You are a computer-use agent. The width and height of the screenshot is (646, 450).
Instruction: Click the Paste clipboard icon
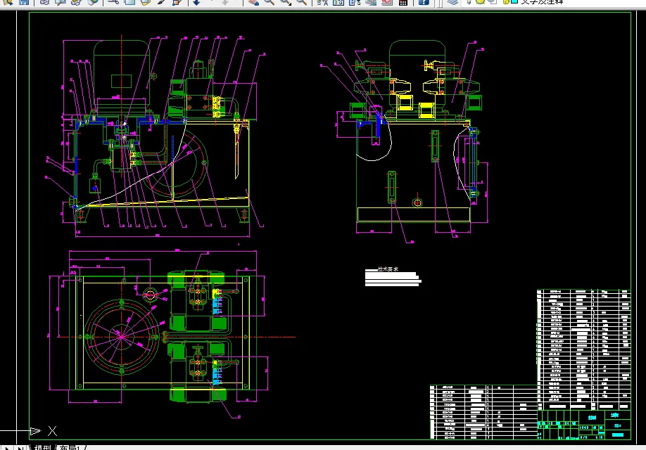tap(145, 2)
